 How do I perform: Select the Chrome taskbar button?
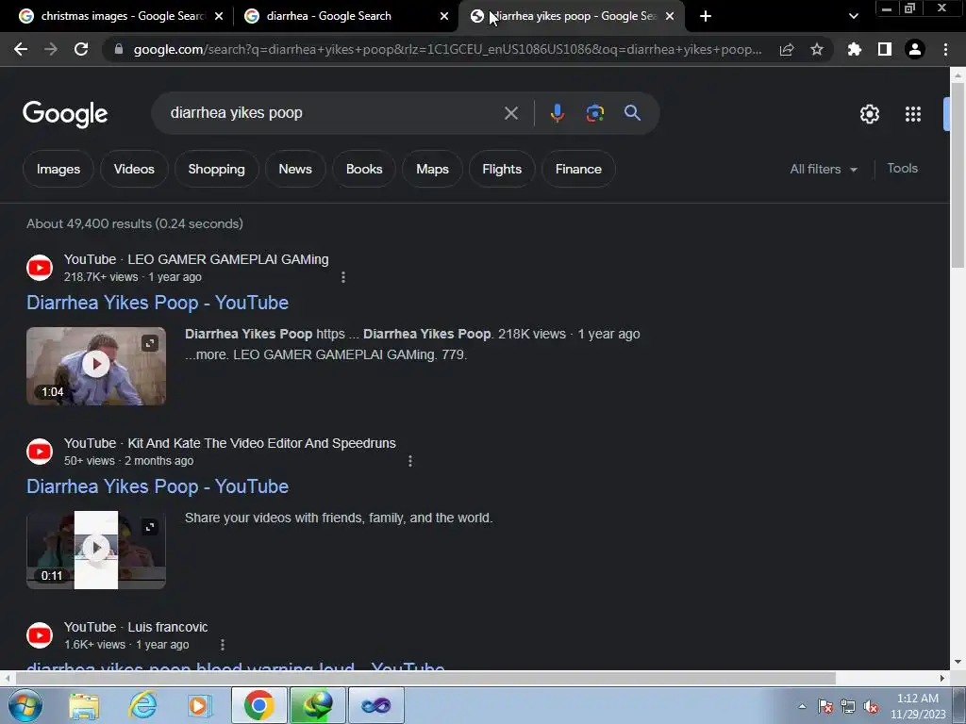tap(258, 705)
